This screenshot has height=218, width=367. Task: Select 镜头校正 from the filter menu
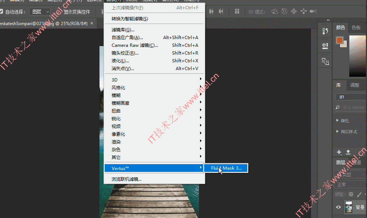tap(154, 53)
